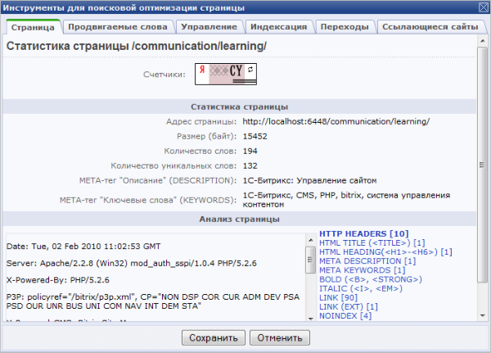Viewport: 491px width, 353px height.
Task: Click the Отменить button
Action: coord(280,337)
